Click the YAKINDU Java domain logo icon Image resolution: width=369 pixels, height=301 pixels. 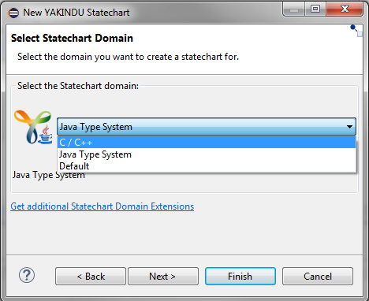pyautogui.click(x=33, y=127)
